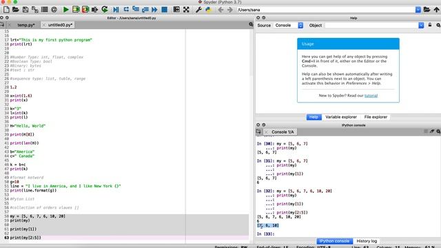Screen dimensions: 441x248
Task: Click the @ symbol finder icon
Action: coord(54,10)
